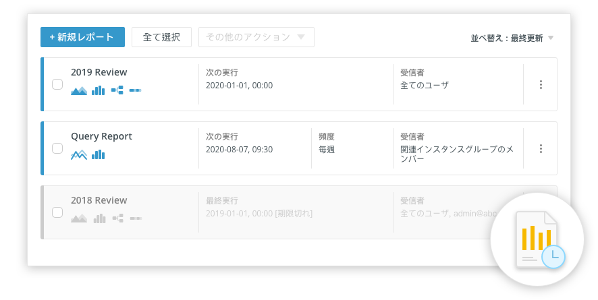Check the 2018 Review checkbox
598x300 pixels.
point(57,212)
